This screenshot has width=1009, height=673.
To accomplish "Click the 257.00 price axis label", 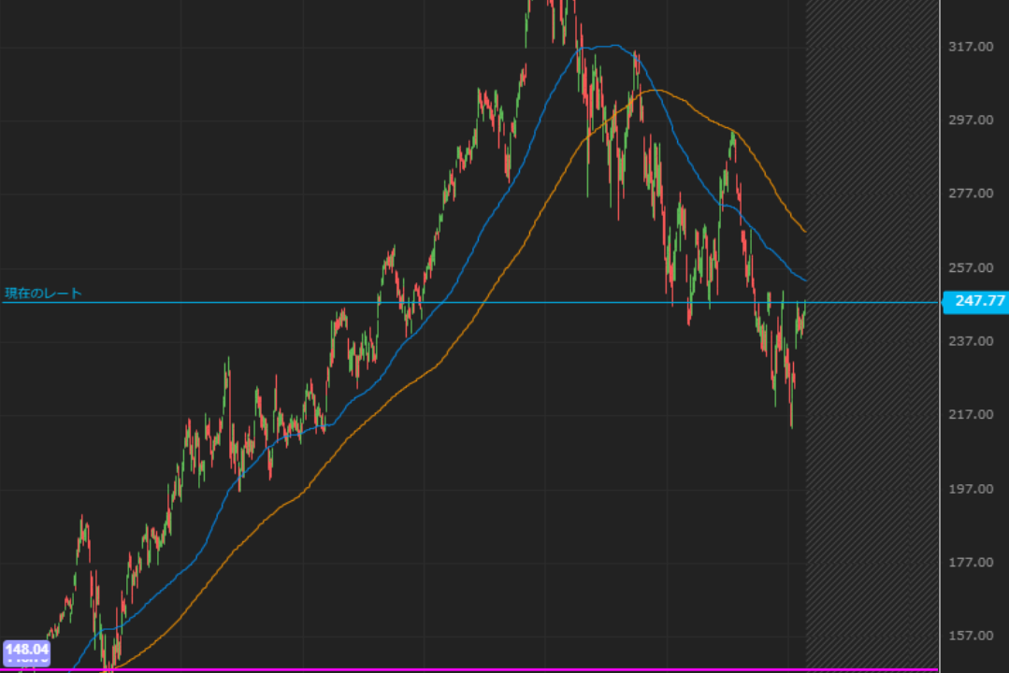I will click(971, 267).
